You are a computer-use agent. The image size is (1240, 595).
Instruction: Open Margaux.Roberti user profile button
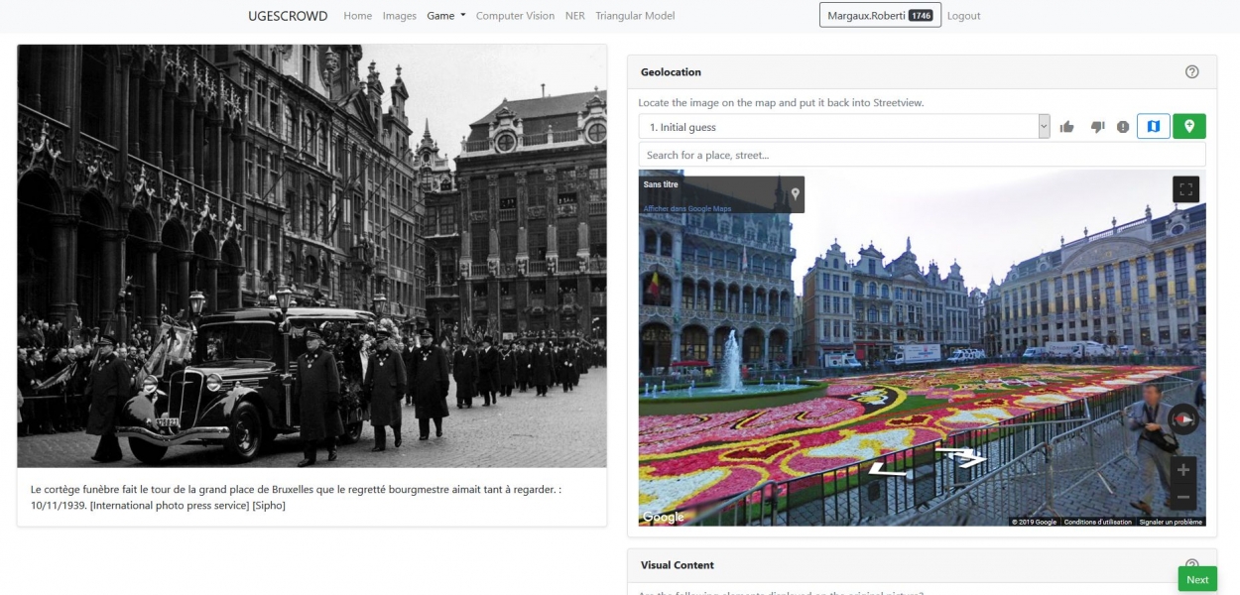[879, 16]
